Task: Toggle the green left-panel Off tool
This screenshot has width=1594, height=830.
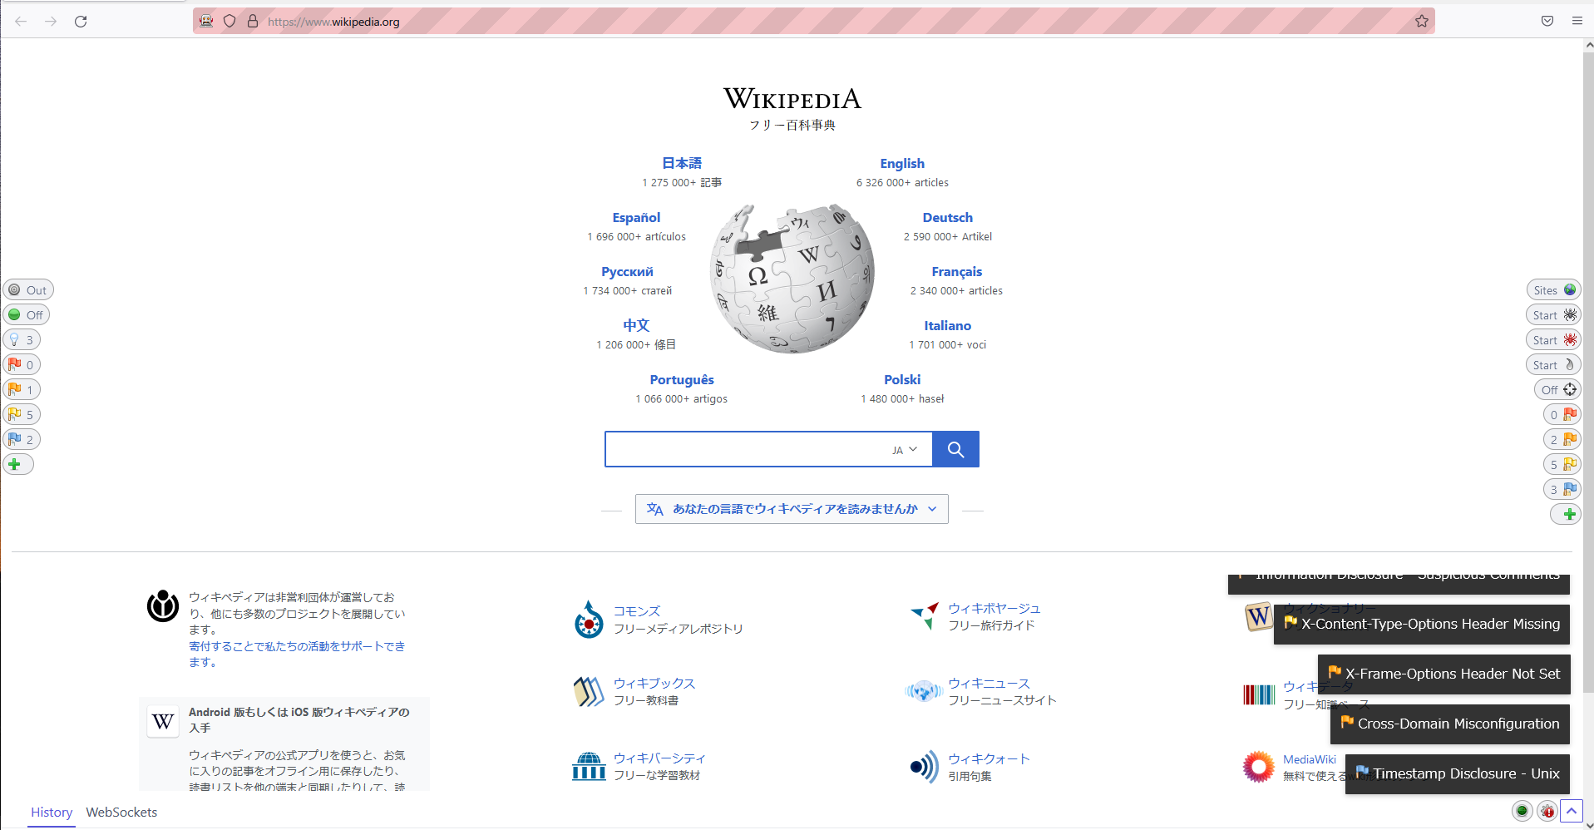Action: pos(27,315)
